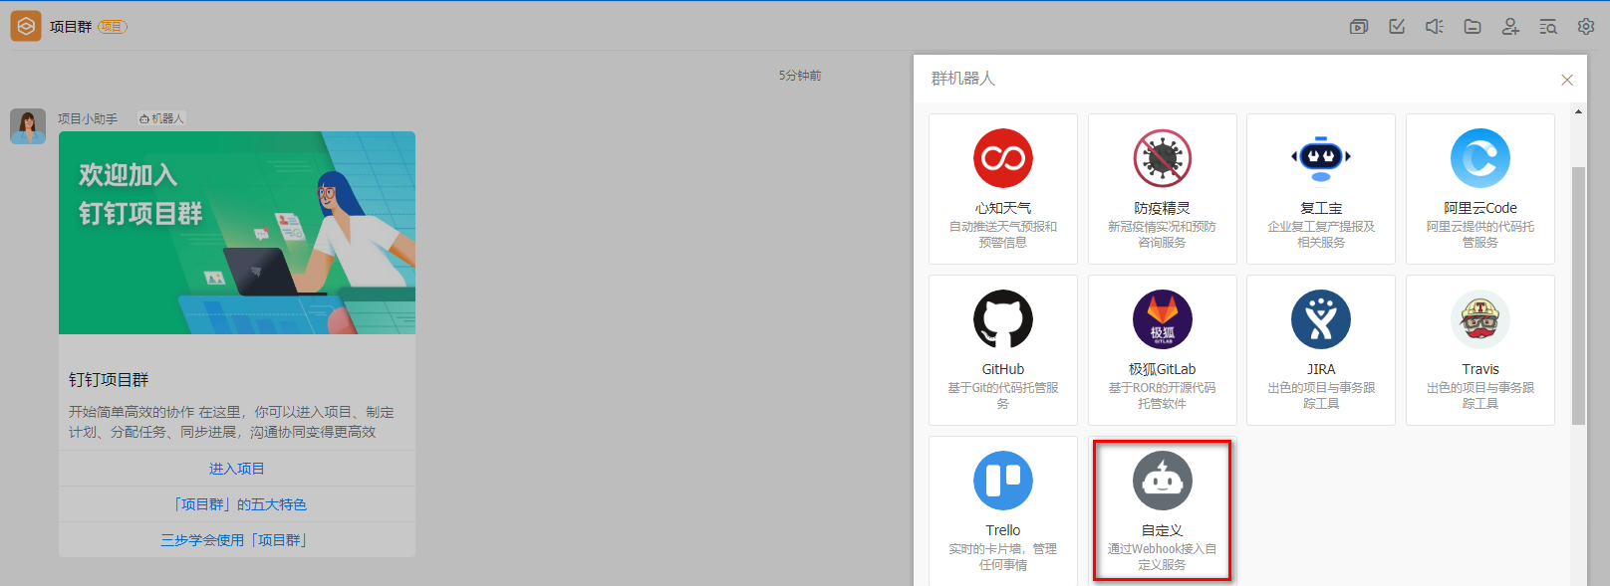Select the 阿里云Code robot
The height and width of the screenshot is (586, 1610).
pyautogui.click(x=1480, y=188)
